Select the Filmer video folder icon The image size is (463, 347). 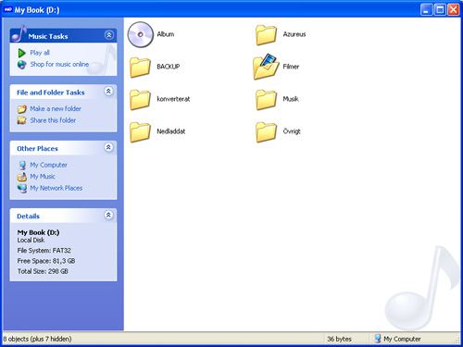tap(266, 67)
